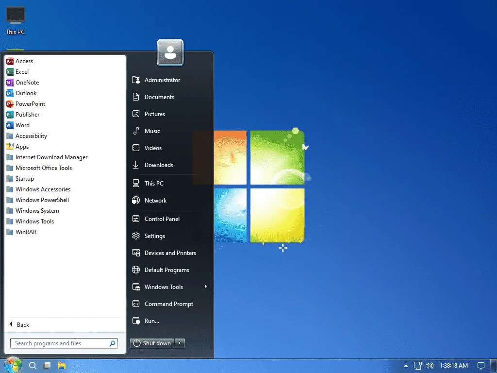Open Network from the start menu
The height and width of the screenshot is (373, 497).
click(169, 201)
